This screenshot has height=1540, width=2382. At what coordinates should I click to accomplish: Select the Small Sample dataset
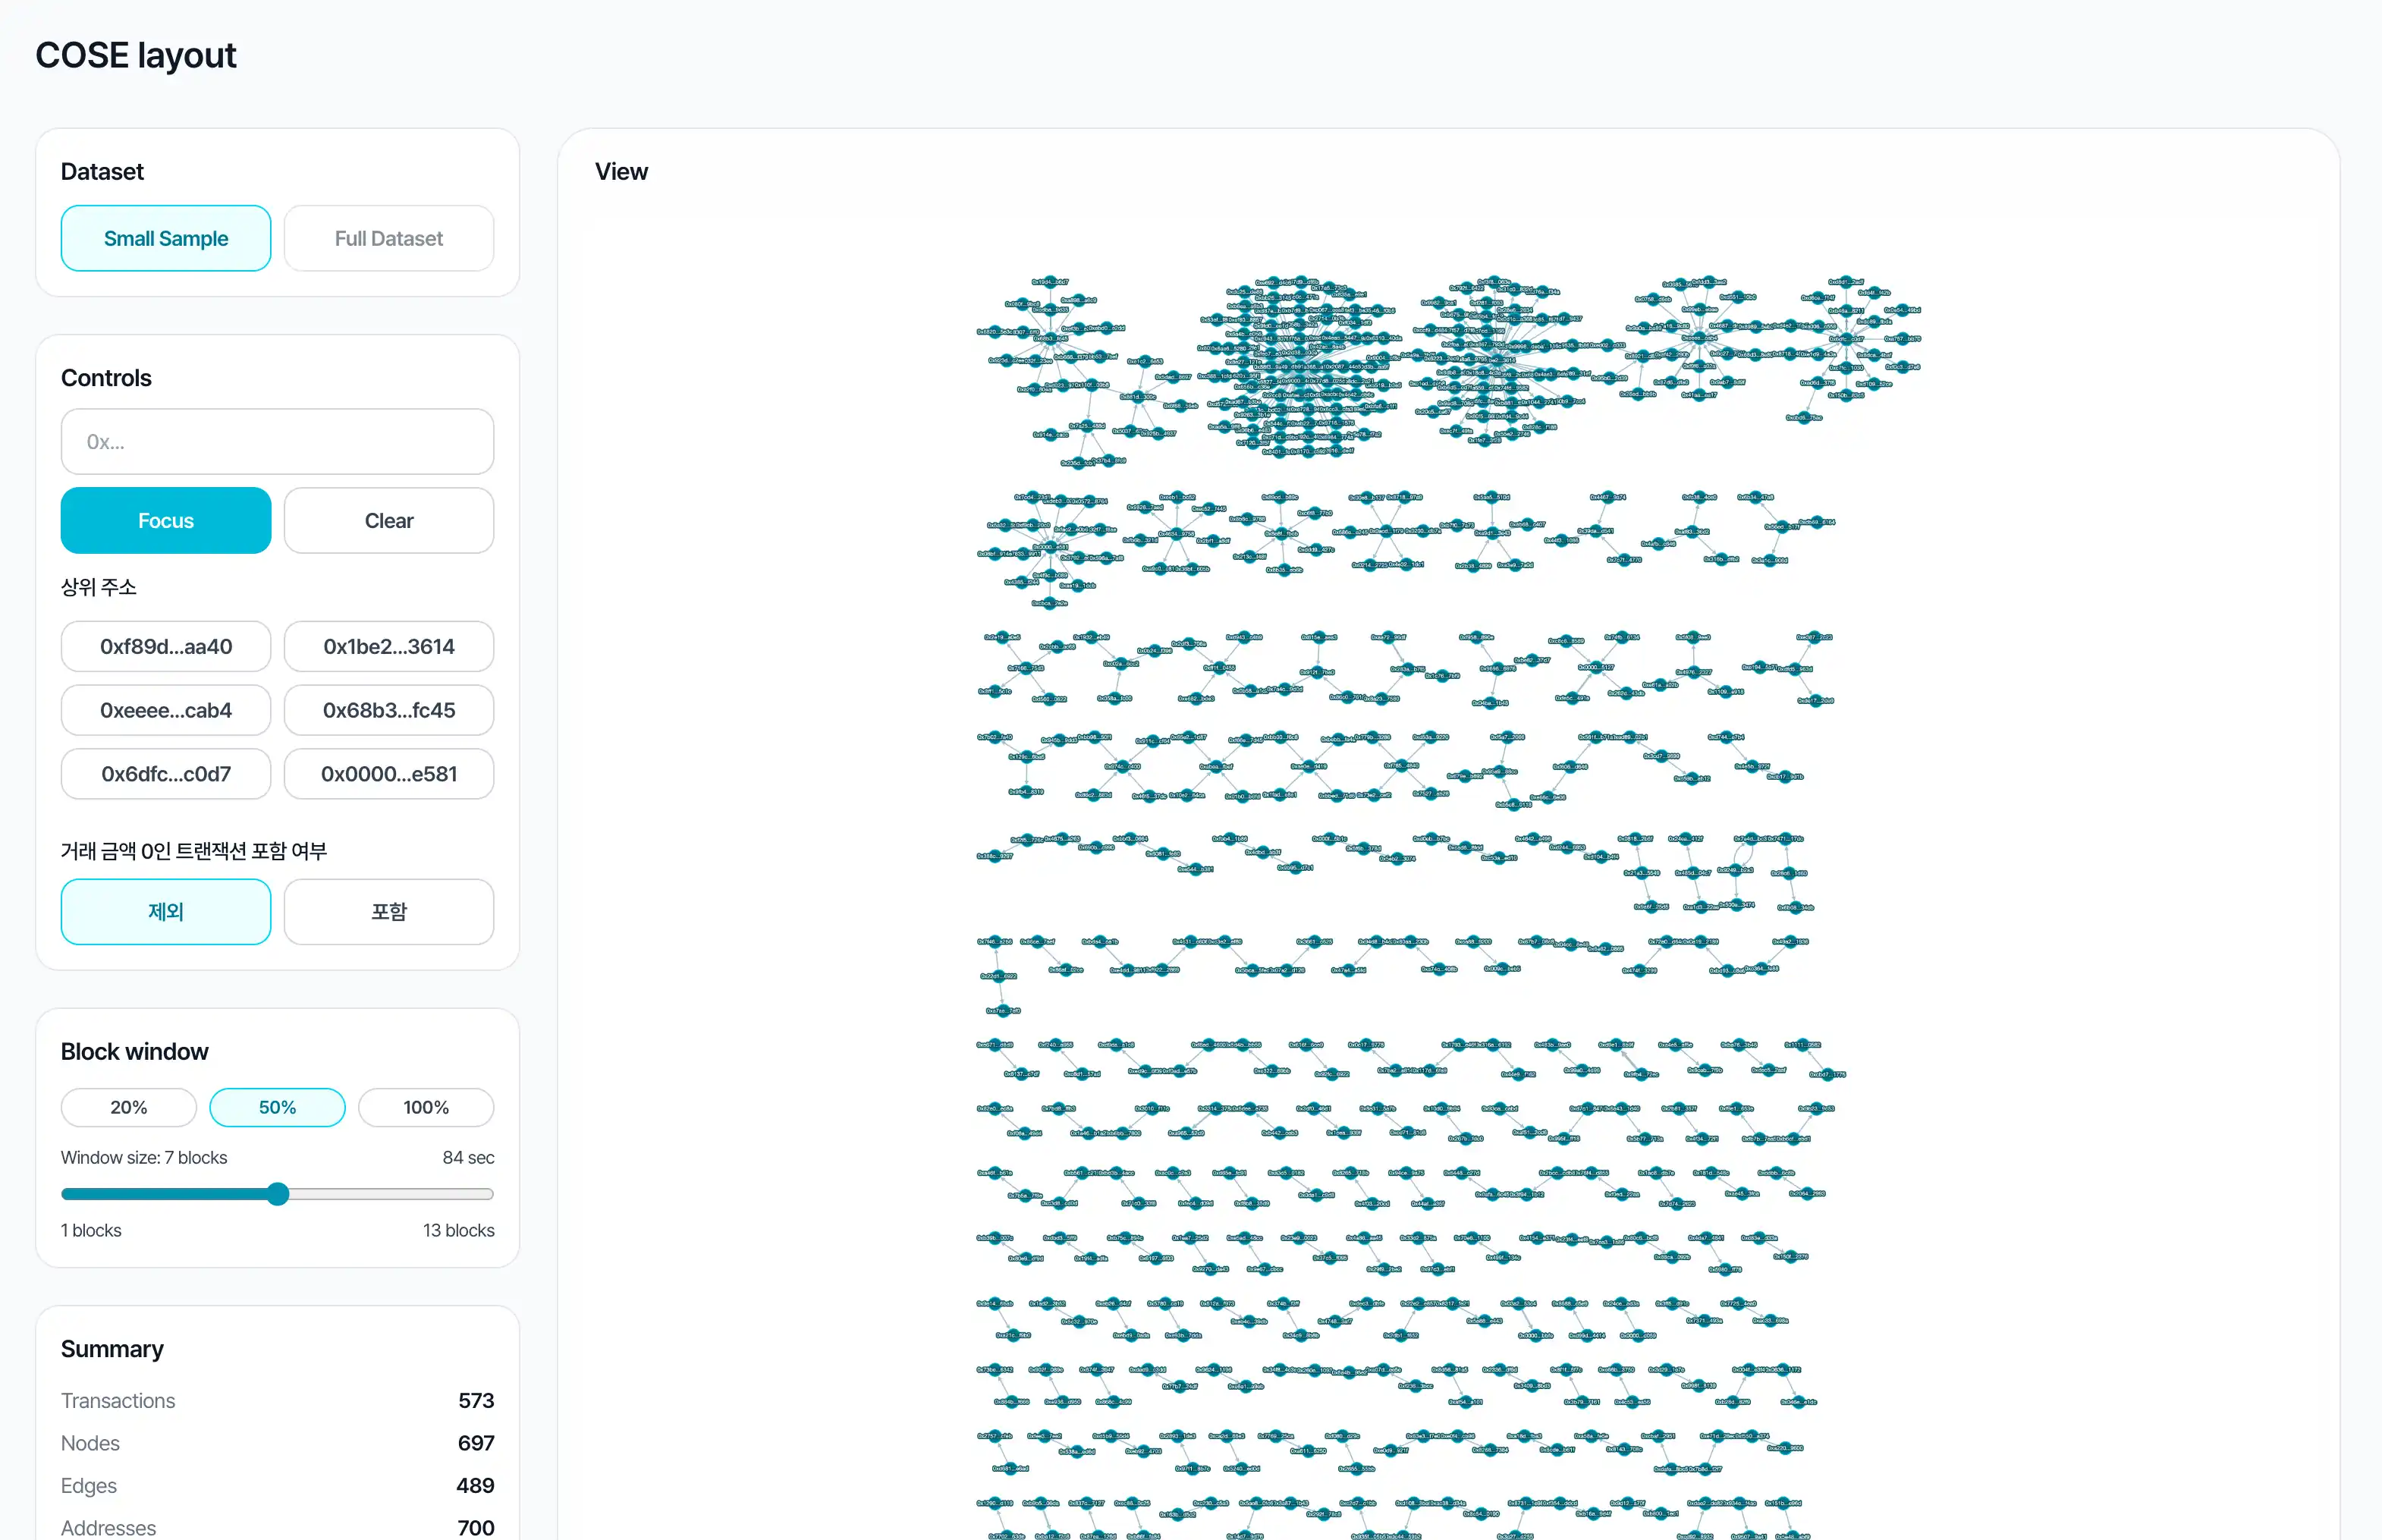tap(166, 238)
